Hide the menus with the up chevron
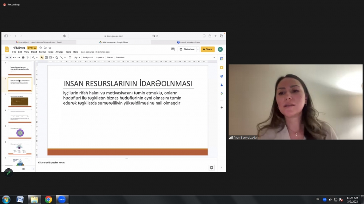 pos(214,57)
